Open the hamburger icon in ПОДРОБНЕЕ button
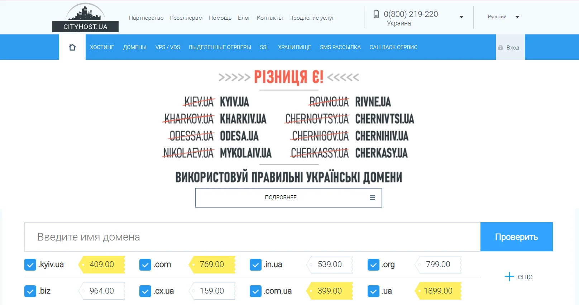Image resolution: width=579 pixels, height=305 pixels. [372, 197]
